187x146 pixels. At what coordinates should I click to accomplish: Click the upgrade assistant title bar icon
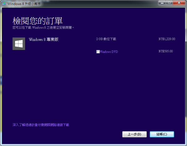pyautogui.click(x=4, y=3)
